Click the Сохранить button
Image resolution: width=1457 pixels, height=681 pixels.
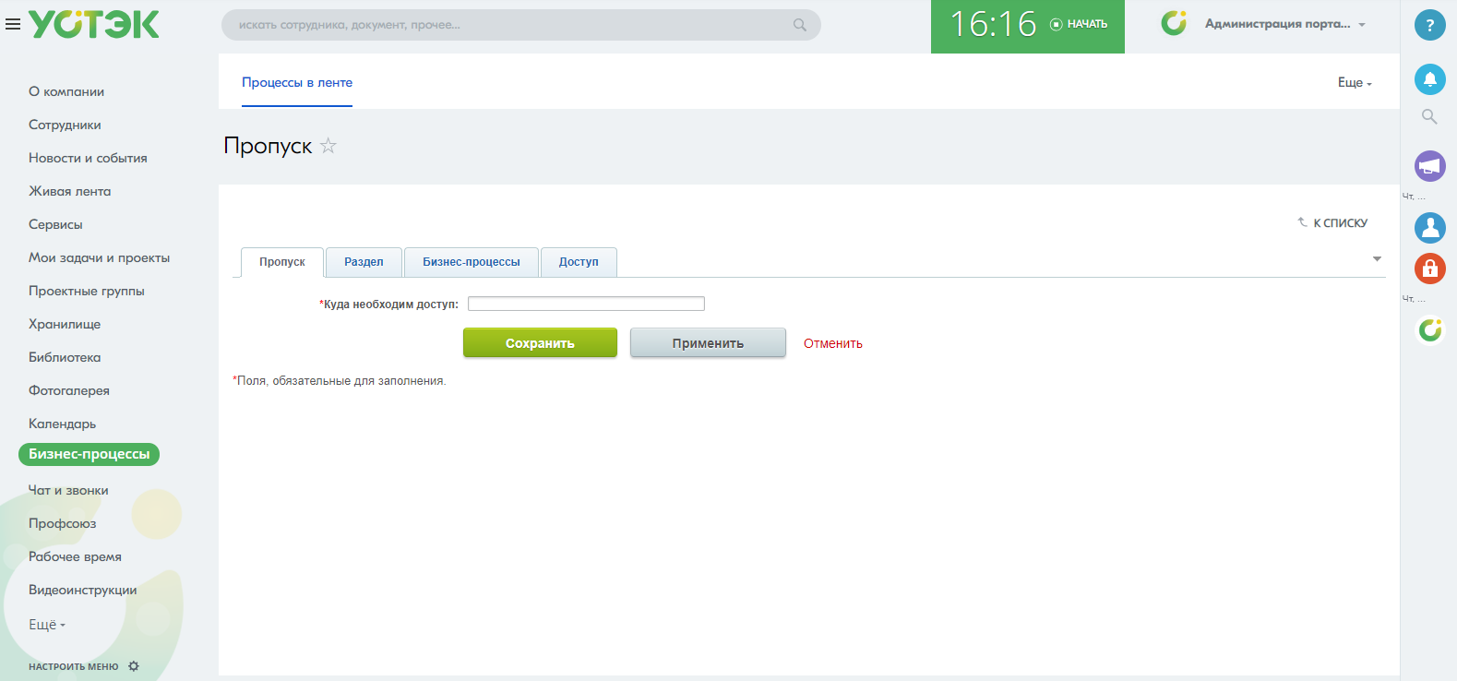point(540,342)
